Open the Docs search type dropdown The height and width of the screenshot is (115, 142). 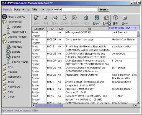pos(19,9)
